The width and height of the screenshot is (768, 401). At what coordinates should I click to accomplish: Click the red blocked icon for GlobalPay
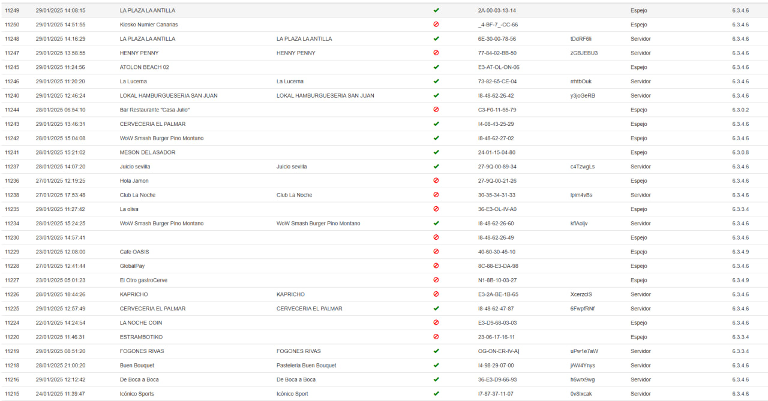(x=436, y=266)
